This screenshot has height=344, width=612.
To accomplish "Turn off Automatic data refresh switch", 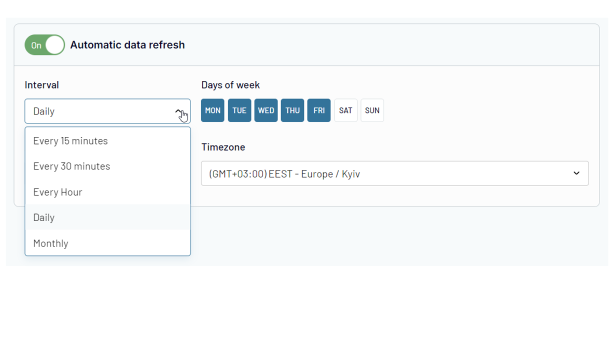I will pyautogui.click(x=45, y=45).
